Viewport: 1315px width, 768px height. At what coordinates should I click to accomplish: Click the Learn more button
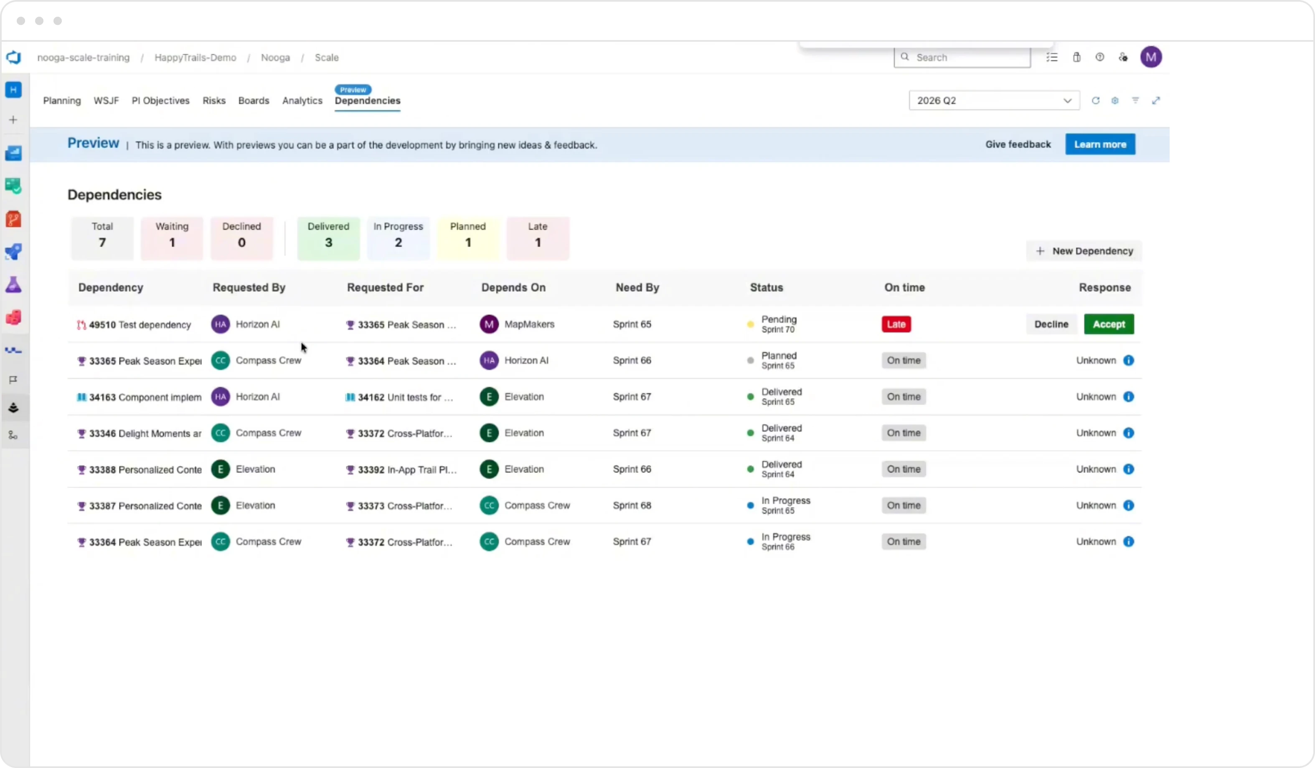[x=1100, y=144]
